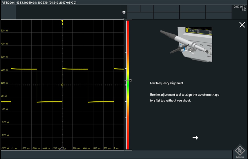The height and width of the screenshot is (159, 248).
Task: Click the trigger level diamond at grid center
Action: [62, 85]
